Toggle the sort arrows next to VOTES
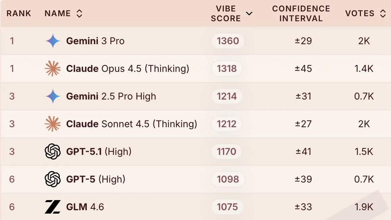Image resolution: width=391 pixels, height=220 pixels. point(382,13)
